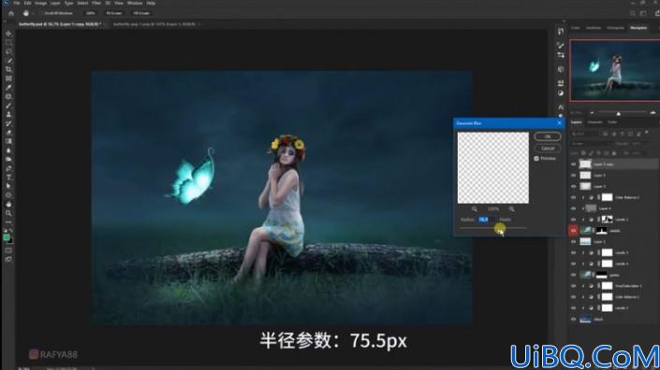Open the File menu

[17, 3]
